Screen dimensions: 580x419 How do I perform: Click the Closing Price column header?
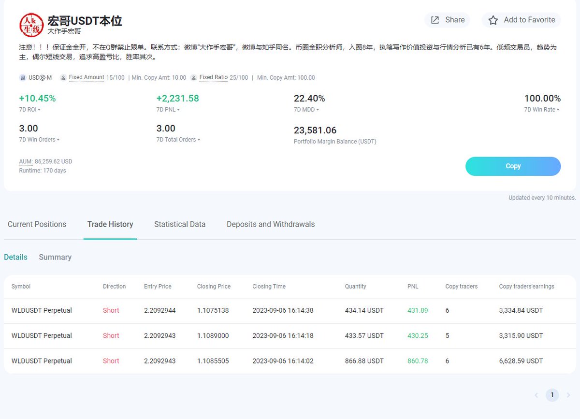[x=214, y=287]
